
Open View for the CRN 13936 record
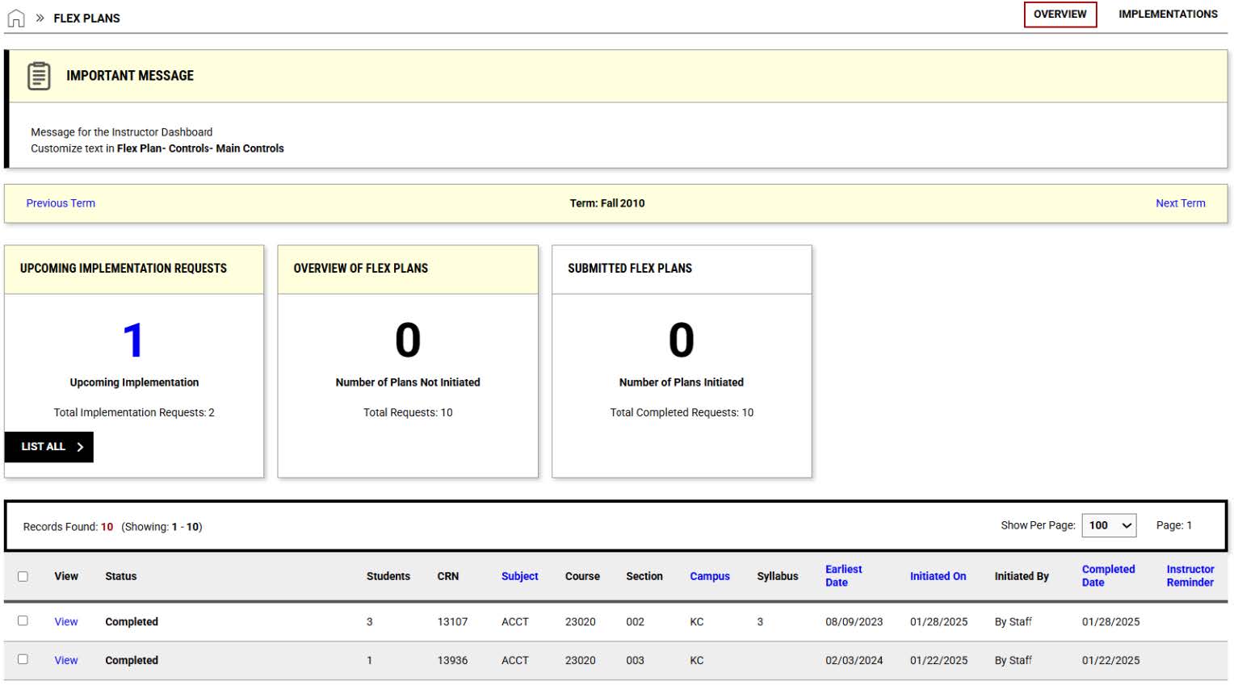(x=65, y=660)
